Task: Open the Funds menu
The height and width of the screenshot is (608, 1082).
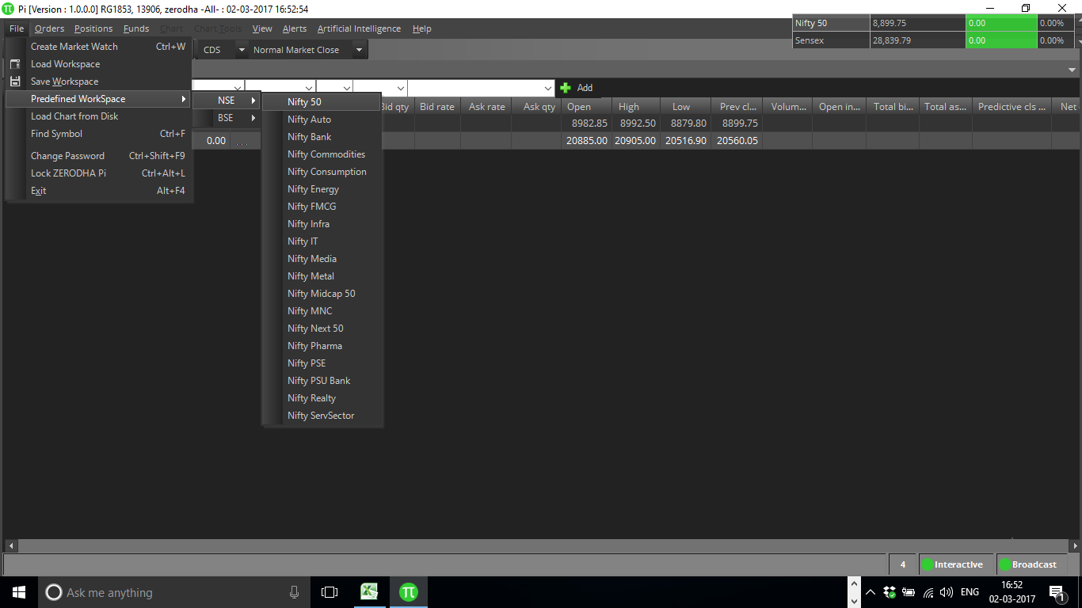Action: tap(136, 28)
